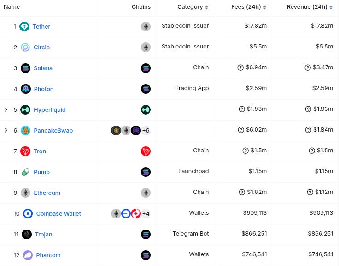The height and width of the screenshot is (266, 339).
Task: Sort by Revenue (24h) column header
Action: (310, 7)
